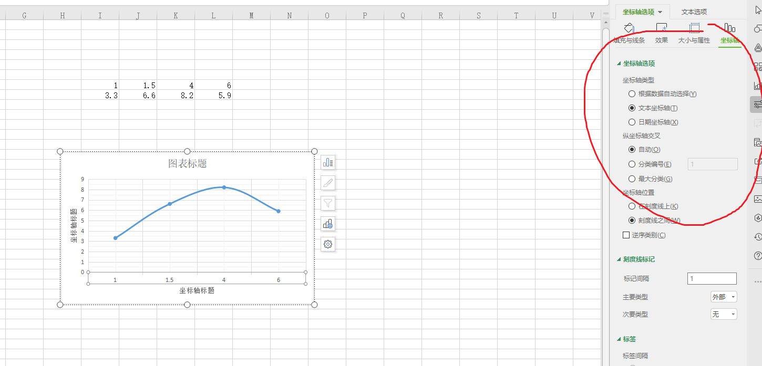Open the chart filter funnel icon

[328, 203]
